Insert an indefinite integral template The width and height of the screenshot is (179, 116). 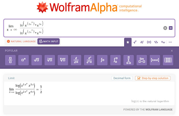(x=102, y=60)
